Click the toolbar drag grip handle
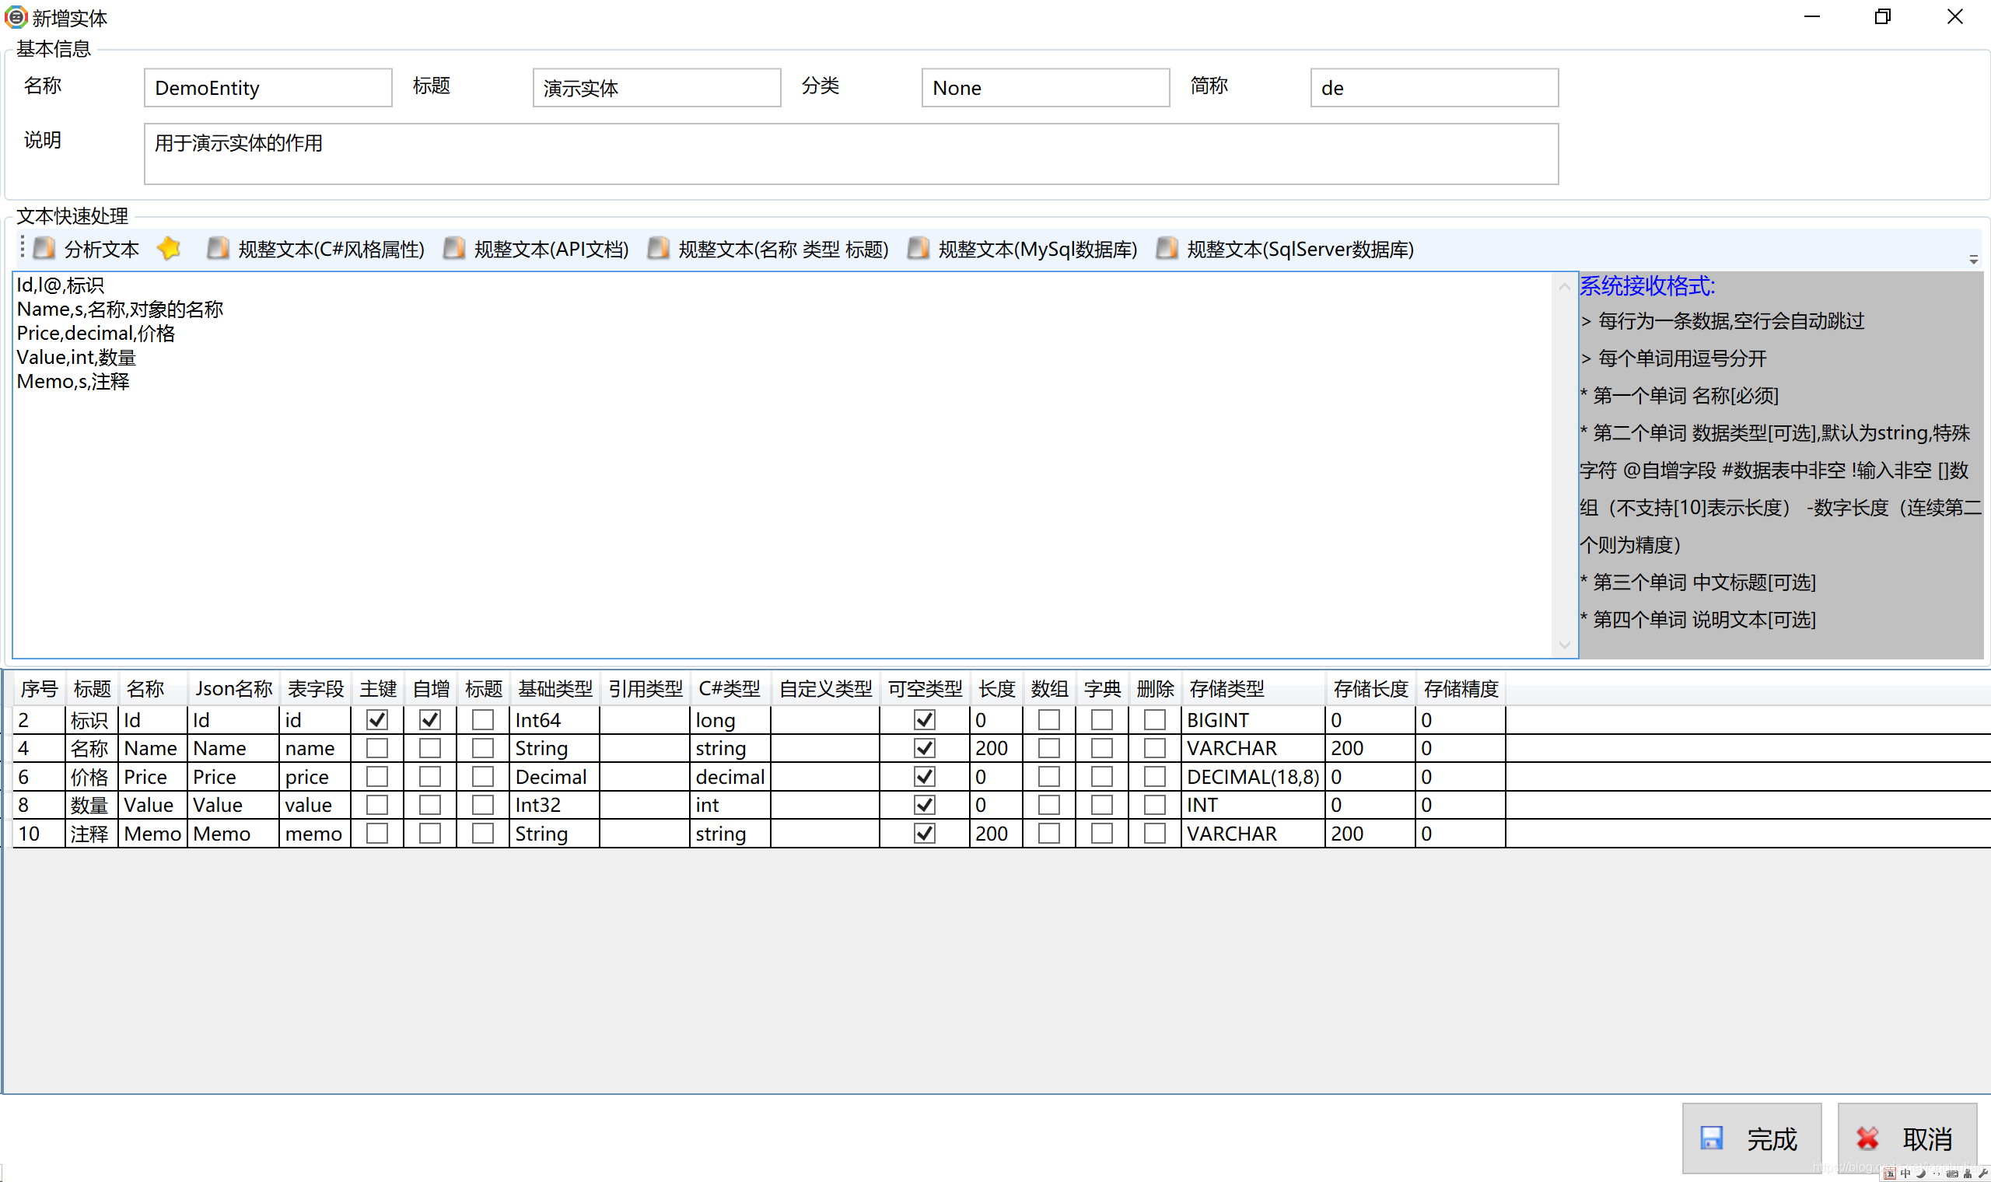The image size is (1991, 1182). pos(23,248)
